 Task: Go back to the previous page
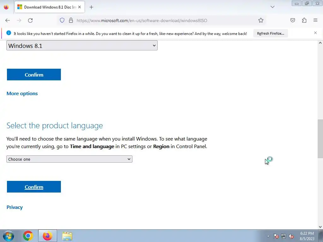click(8, 20)
